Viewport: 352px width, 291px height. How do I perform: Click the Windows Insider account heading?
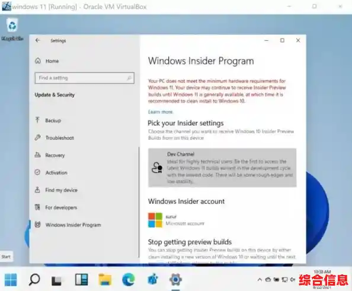click(x=186, y=201)
